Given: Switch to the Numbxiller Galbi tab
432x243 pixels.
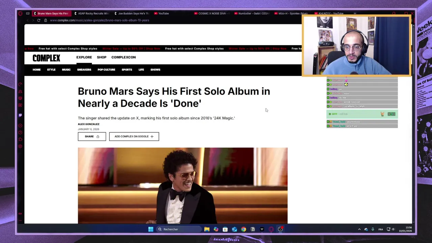Looking at the screenshot, I should 252,13.
